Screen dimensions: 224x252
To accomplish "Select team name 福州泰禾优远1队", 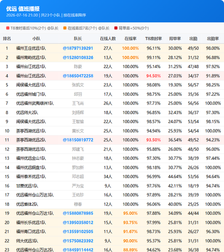I will pos(31,177).
